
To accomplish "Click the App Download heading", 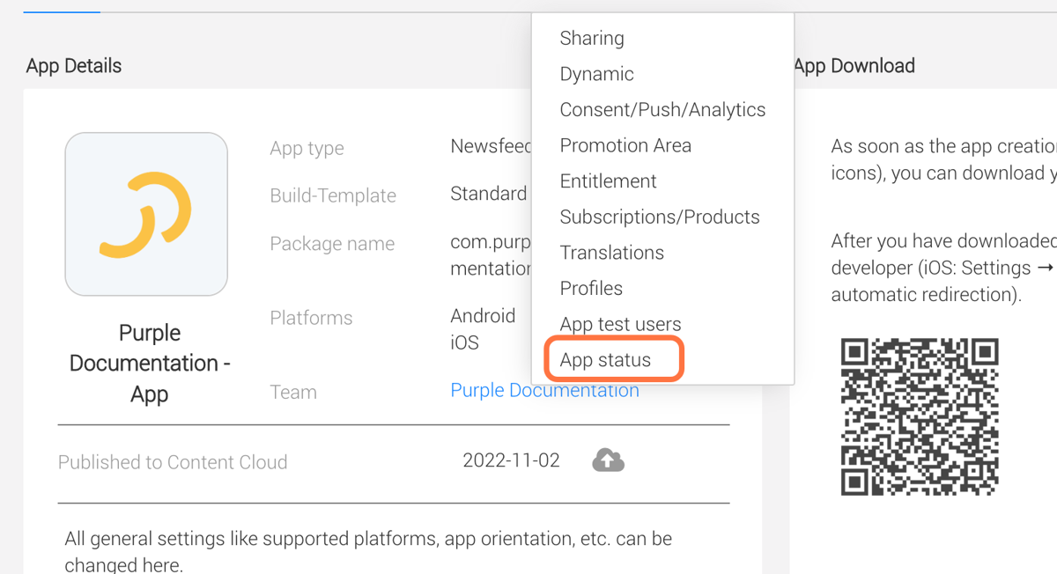I will point(854,66).
